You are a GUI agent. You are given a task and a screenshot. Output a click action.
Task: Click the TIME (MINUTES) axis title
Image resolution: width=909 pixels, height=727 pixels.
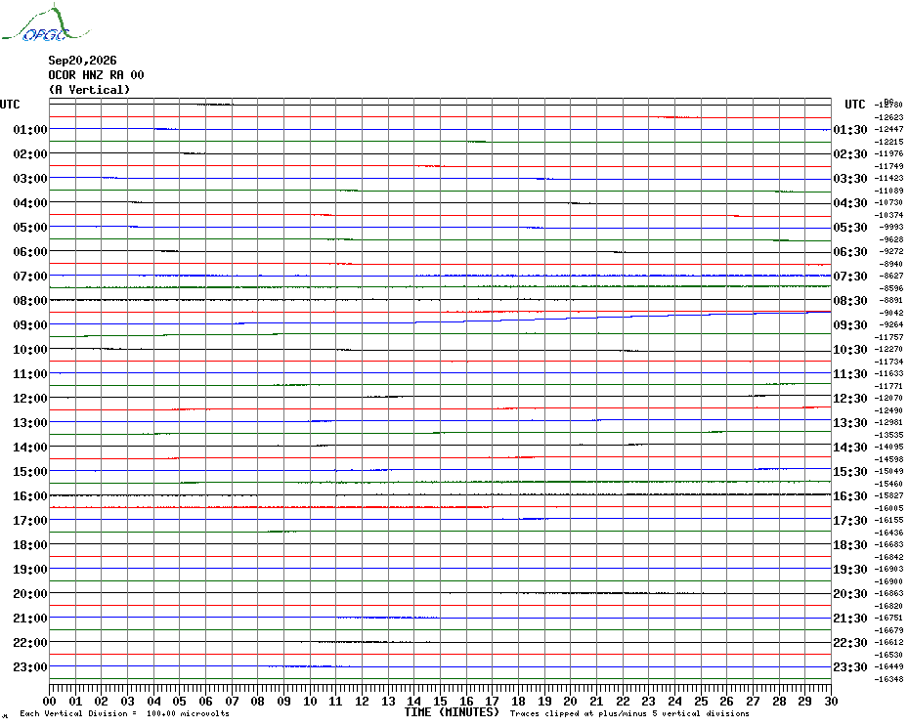(x=452, y=712)
